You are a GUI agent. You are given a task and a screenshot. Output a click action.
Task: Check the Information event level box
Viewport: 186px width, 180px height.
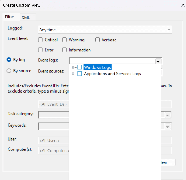pyautogui.click(x=64, y=50)
